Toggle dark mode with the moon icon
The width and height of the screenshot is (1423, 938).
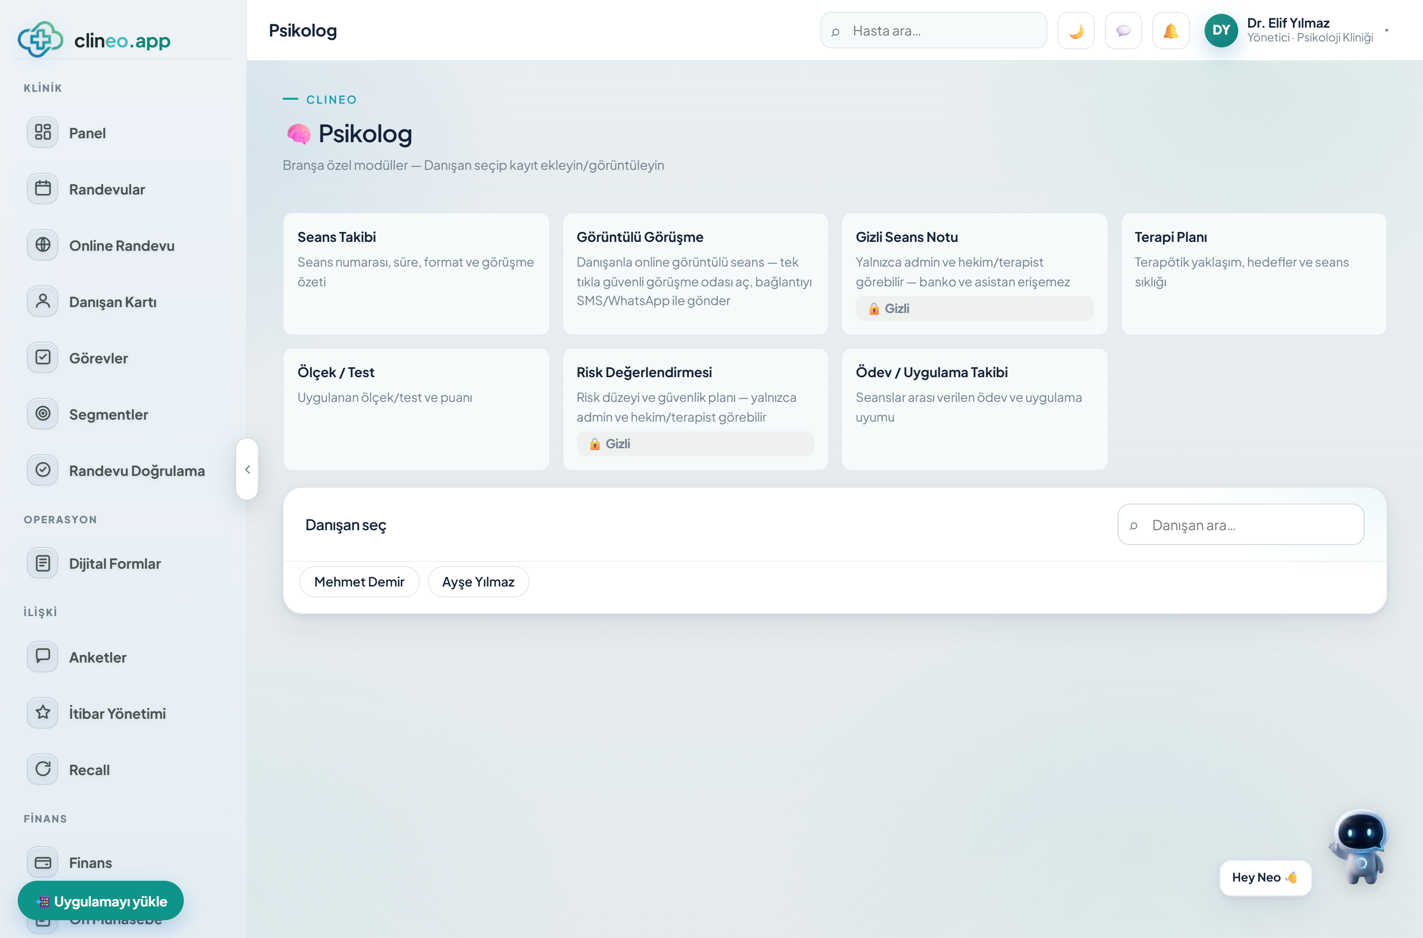[1076, 31]
